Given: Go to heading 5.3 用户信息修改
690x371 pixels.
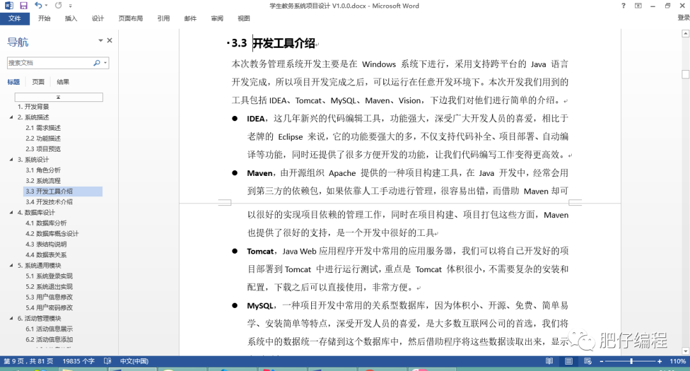Looking at the screenshot, I should 49,297.
